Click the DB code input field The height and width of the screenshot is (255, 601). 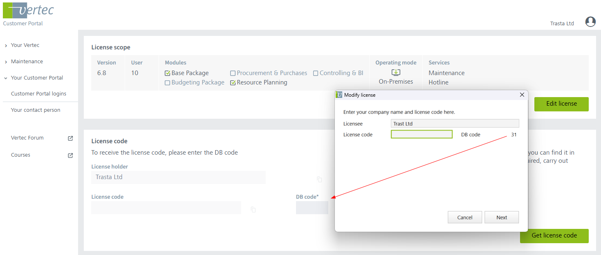[312, 208]
